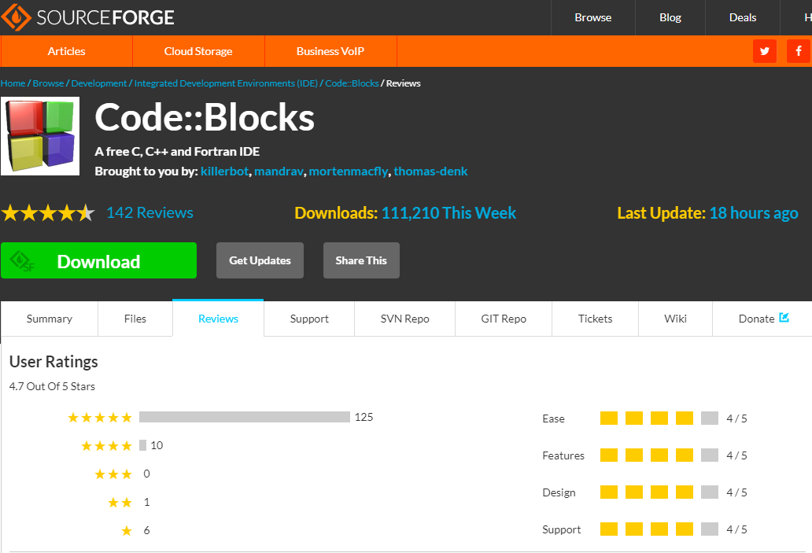The image size is (812, 553).
Task: Click the "4.7 Out Of 5 Stars" text
Action: coord(52,387)
